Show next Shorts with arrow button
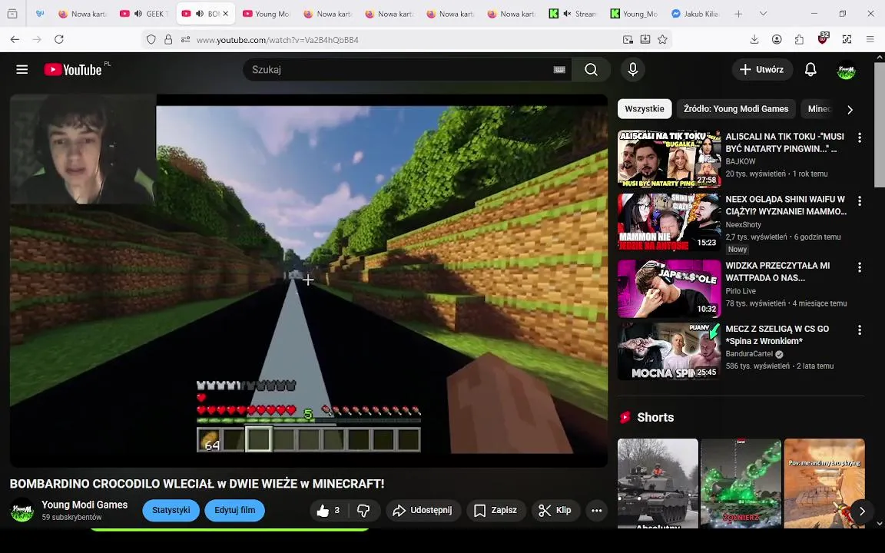The height and width of the screenshot is (553, 885). pyautogui.click(x=862, y=512)
